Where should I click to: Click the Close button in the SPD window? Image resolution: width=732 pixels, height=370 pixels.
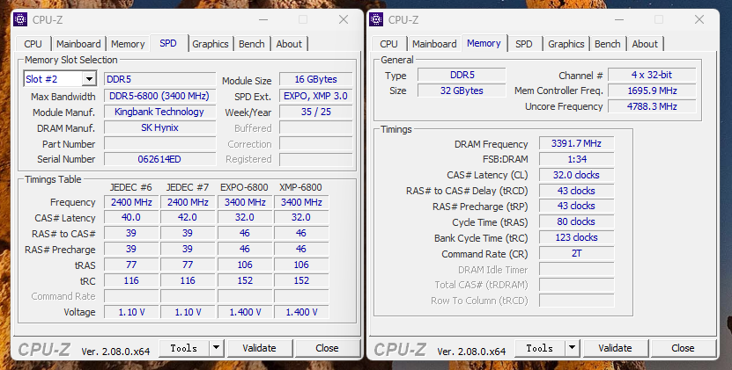pos(327,348)
